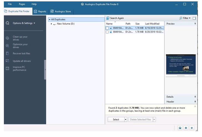This screenshot has height=137, width=202.
Task: Click Clean up your drives link
Action: 20,38
